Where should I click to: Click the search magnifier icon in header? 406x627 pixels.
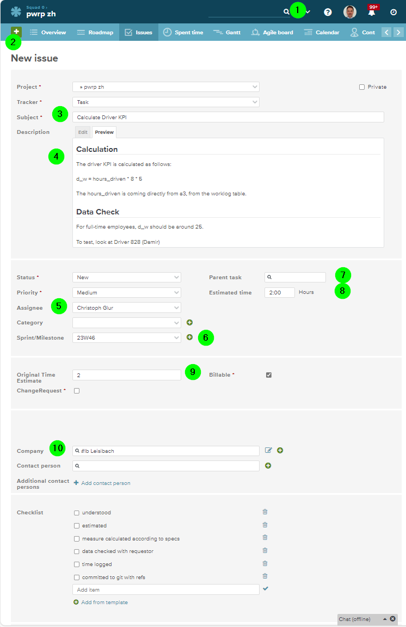[x=286, y=11]
